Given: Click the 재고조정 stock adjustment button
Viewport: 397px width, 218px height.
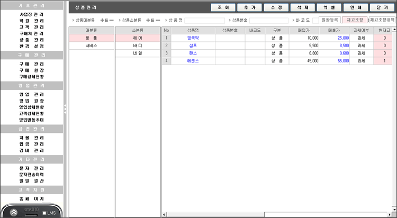Looking at the screenshot, I should [354, 20].
